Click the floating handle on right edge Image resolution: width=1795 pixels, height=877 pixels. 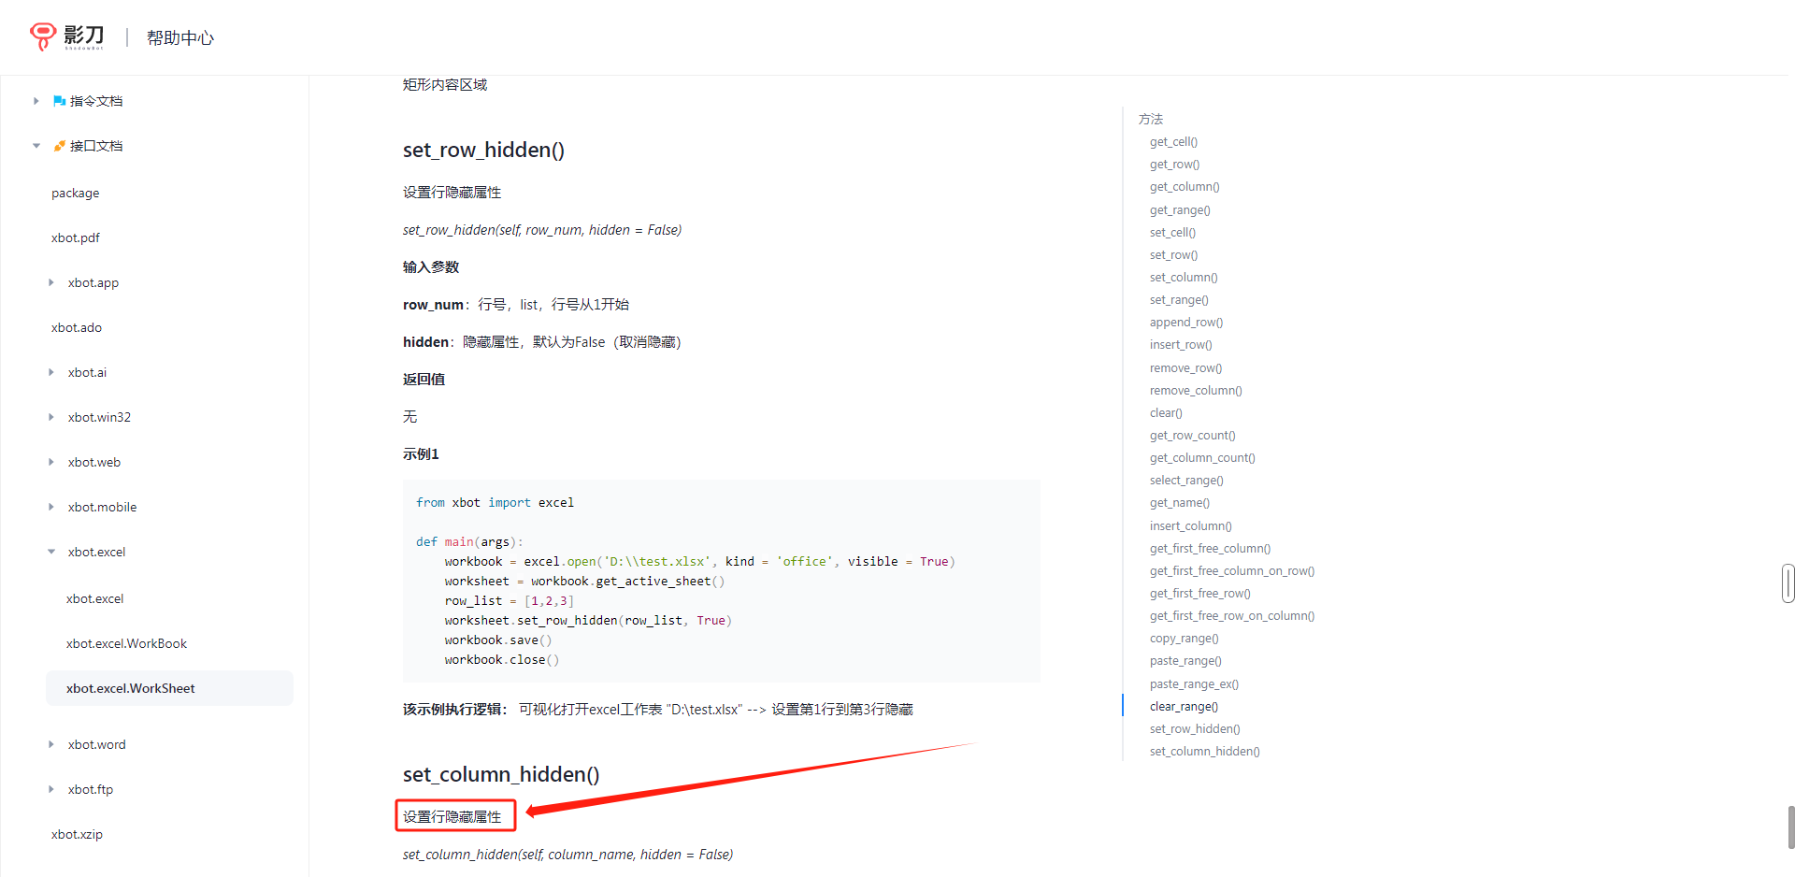point(1788,583)
